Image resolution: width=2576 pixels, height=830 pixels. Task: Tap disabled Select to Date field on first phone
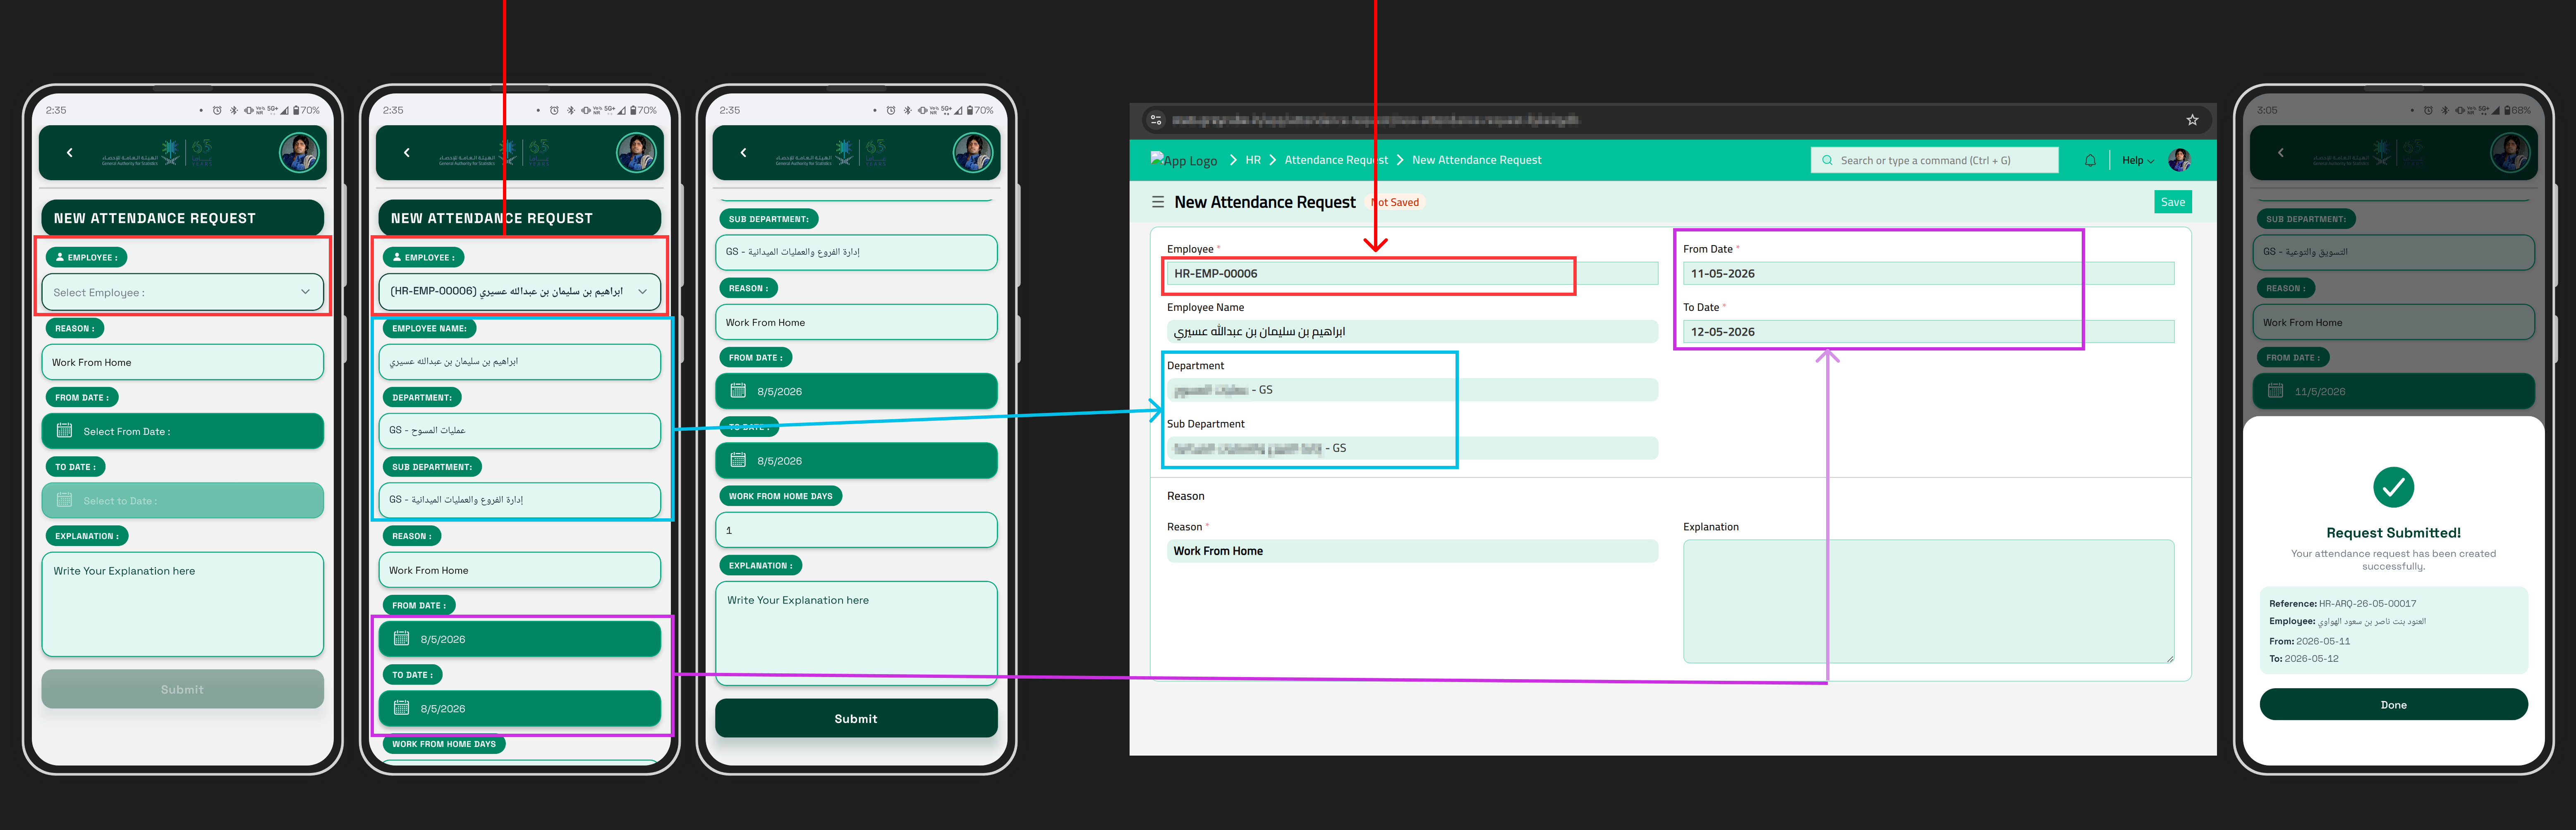[x=183, y=501]
